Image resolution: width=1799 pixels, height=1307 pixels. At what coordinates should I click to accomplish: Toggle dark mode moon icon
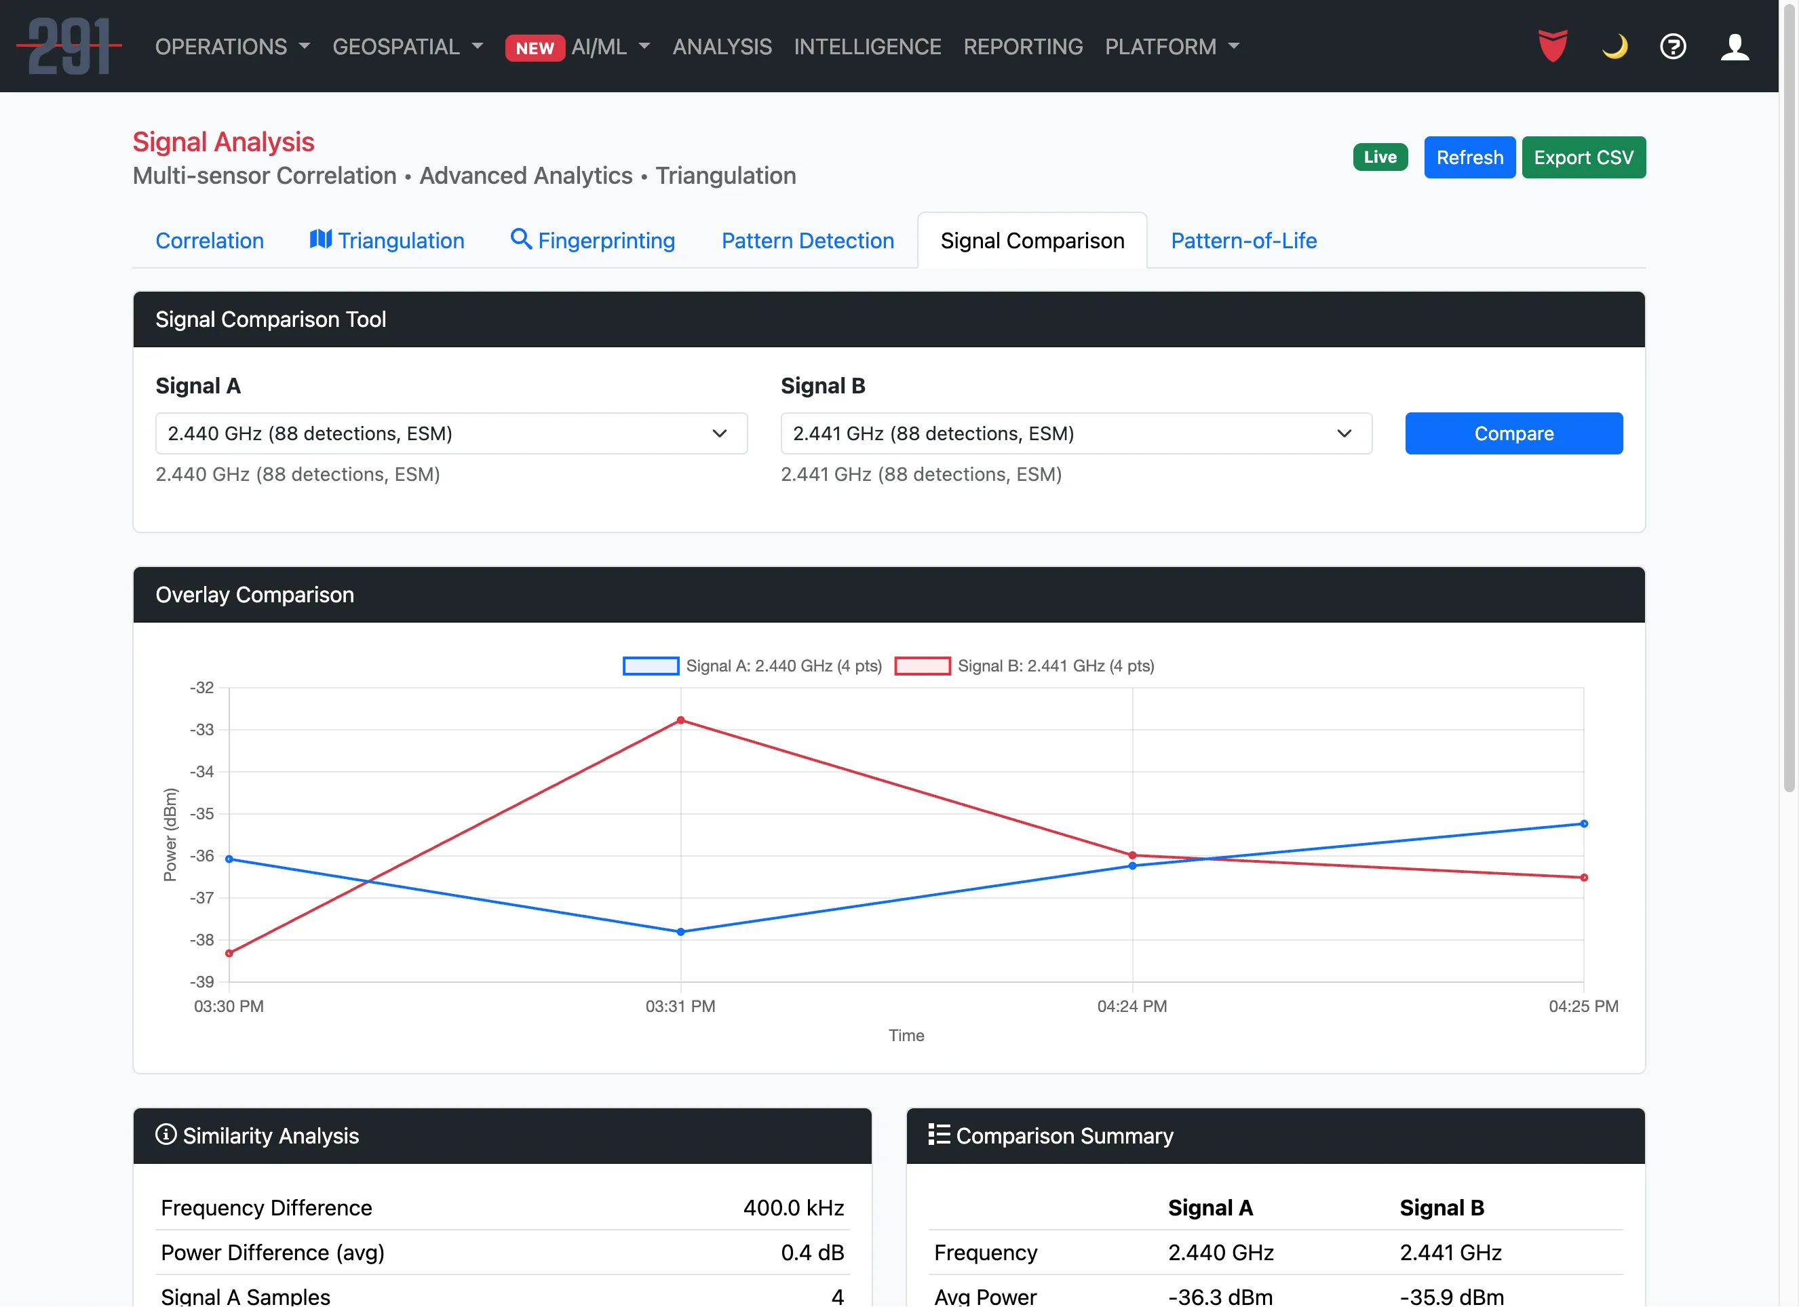1614,46
